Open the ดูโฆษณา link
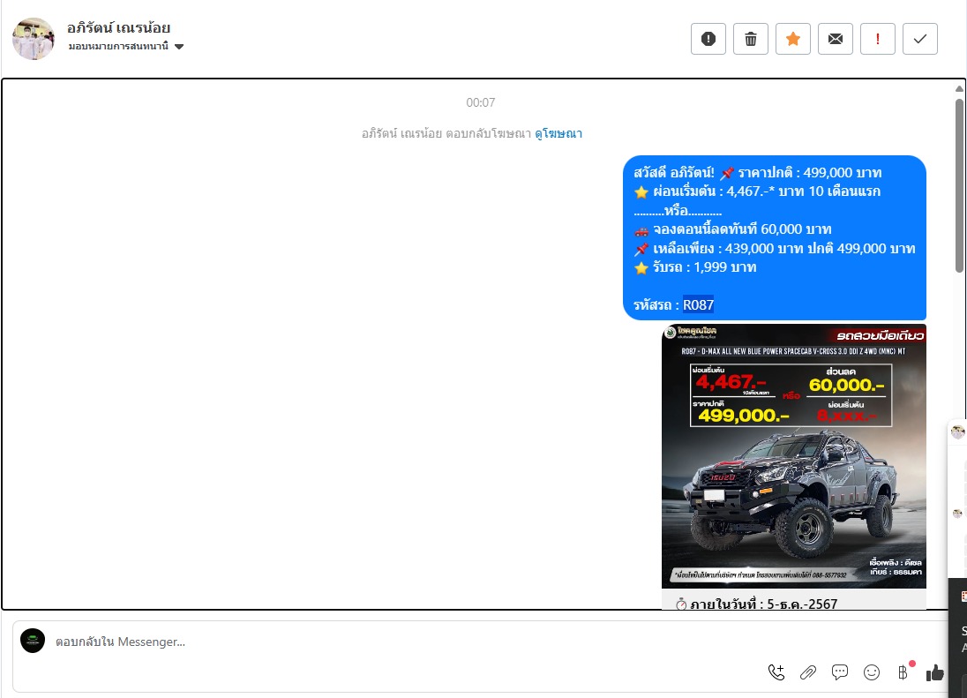Image resolution: width=967 pixels, height=698 pixels. pos(558,133)
